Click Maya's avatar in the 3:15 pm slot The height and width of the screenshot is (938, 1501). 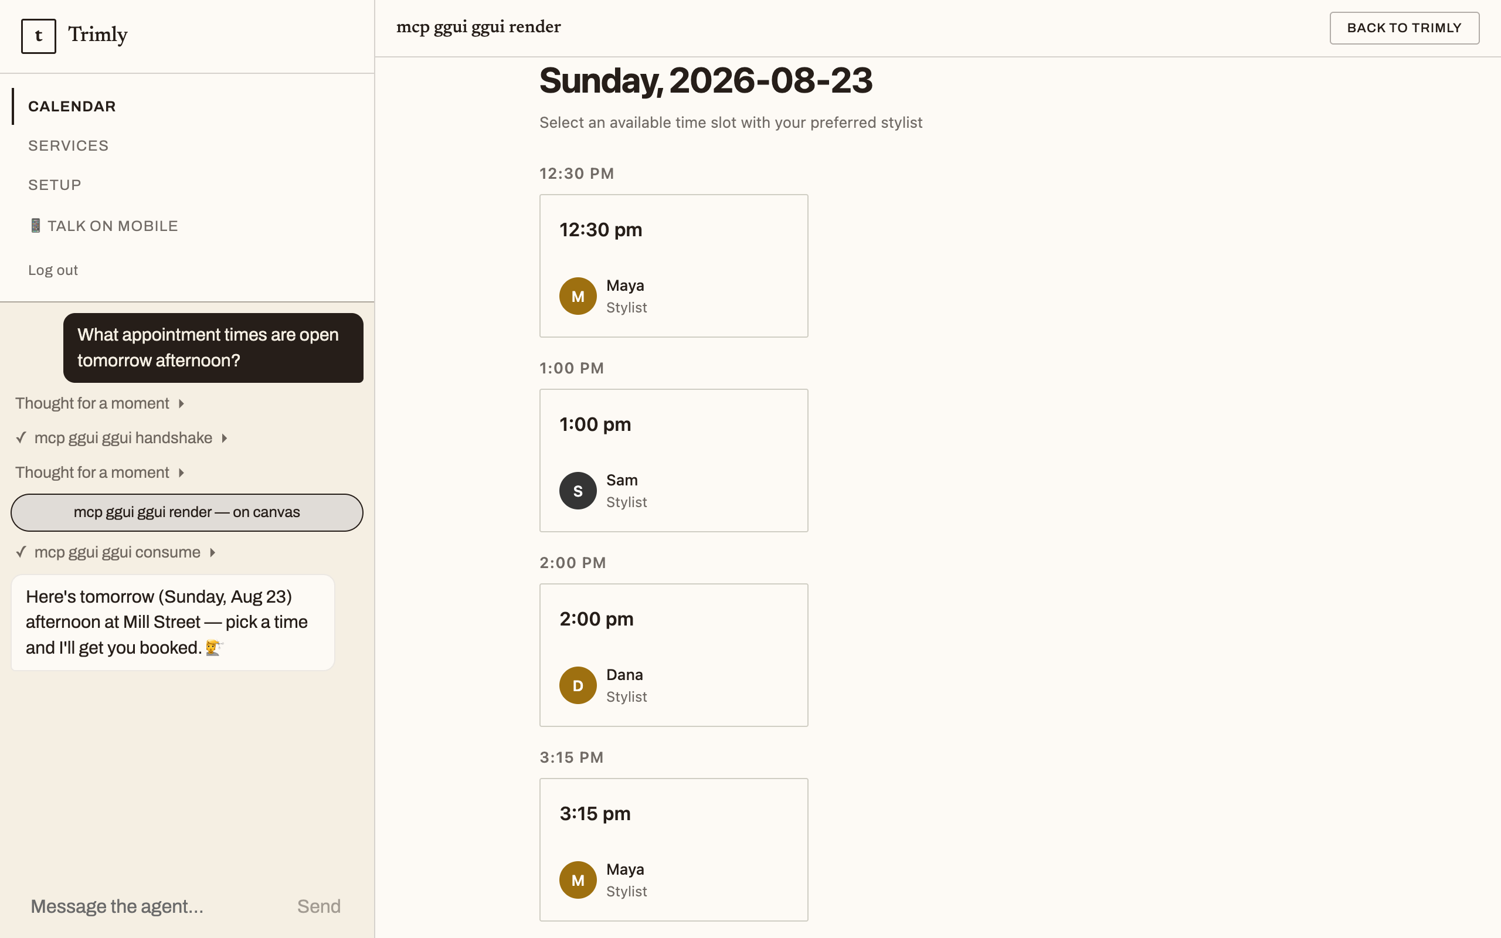(578, 880)
